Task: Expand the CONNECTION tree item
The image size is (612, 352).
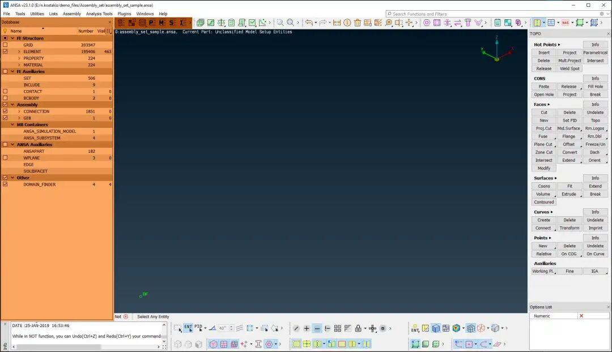Action: click(19, 111)
